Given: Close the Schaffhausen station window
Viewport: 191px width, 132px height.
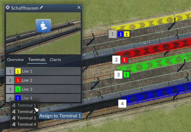Looking at the screenshot, I should pyautogui.click(x=79, y=7).
